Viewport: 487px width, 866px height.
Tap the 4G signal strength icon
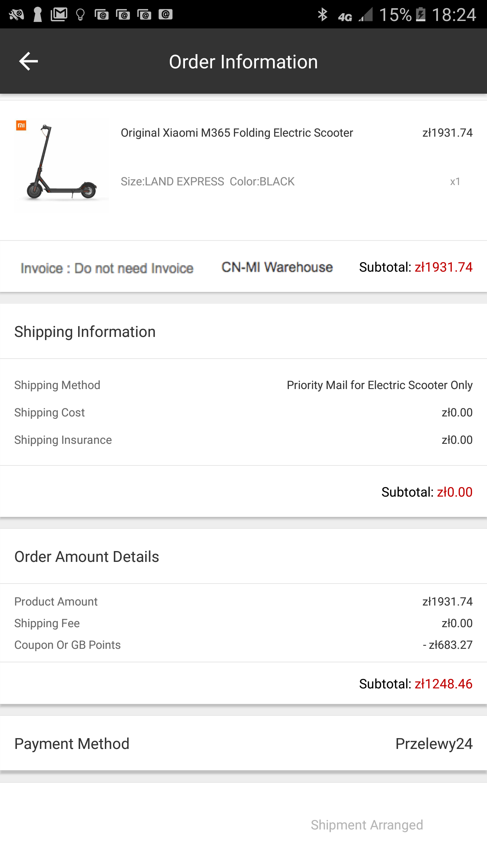366,15
